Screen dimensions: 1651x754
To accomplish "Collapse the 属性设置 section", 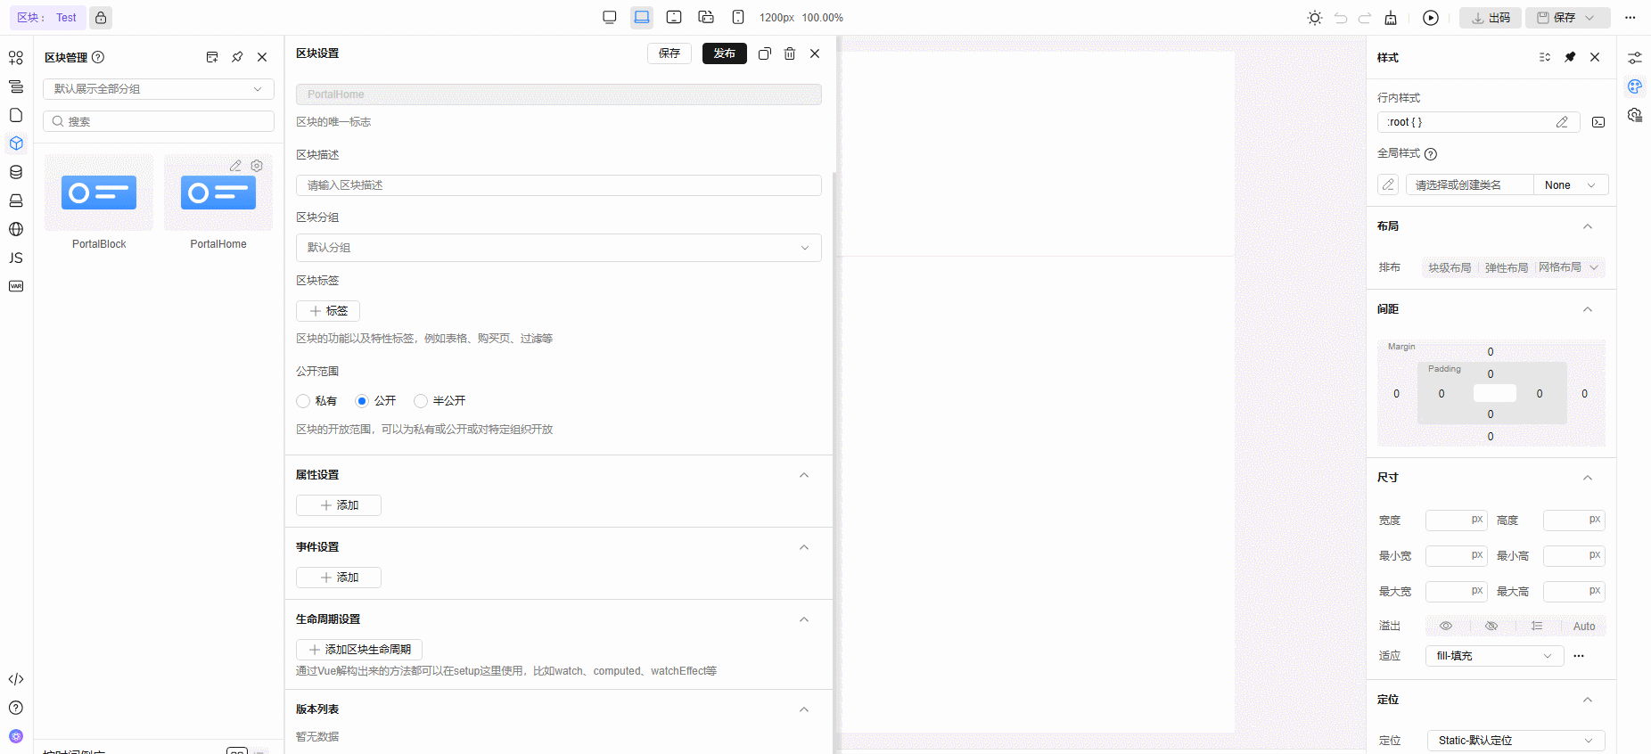I will pyautogui.click(x=803, y=475).
